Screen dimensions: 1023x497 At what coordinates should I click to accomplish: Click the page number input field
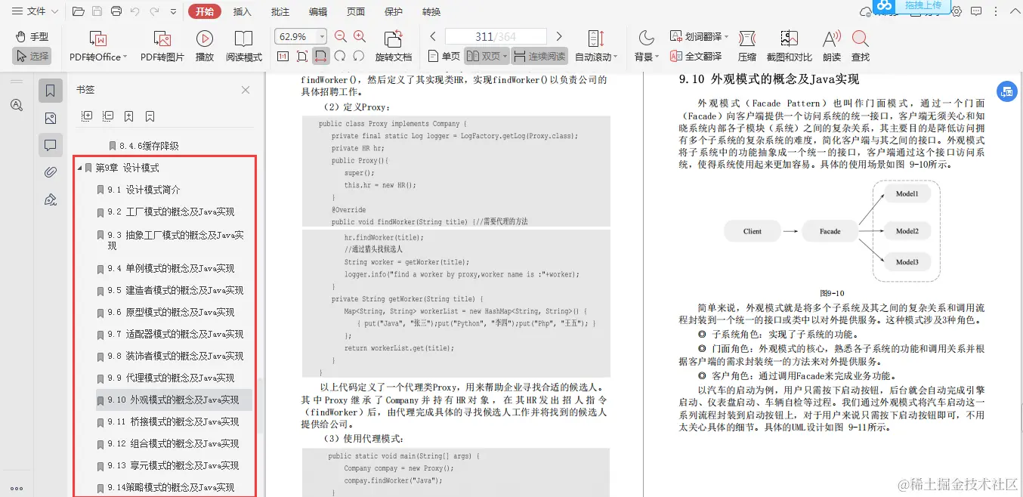pos(495,35)
